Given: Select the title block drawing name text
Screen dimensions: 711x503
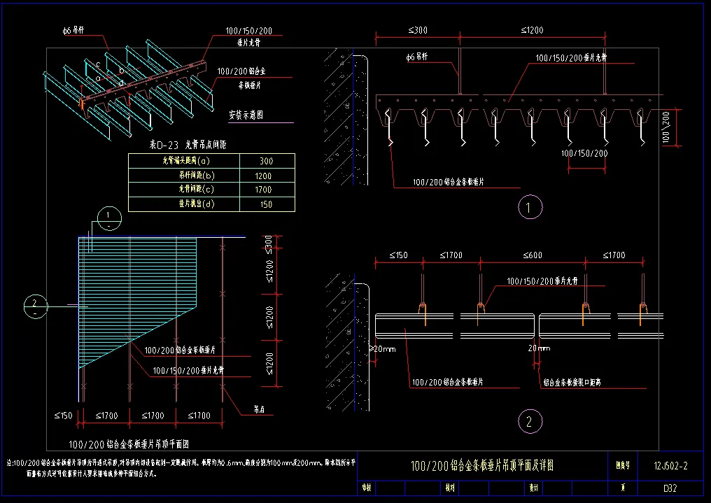Looking at the screenshot, I should tap(481, 465).
